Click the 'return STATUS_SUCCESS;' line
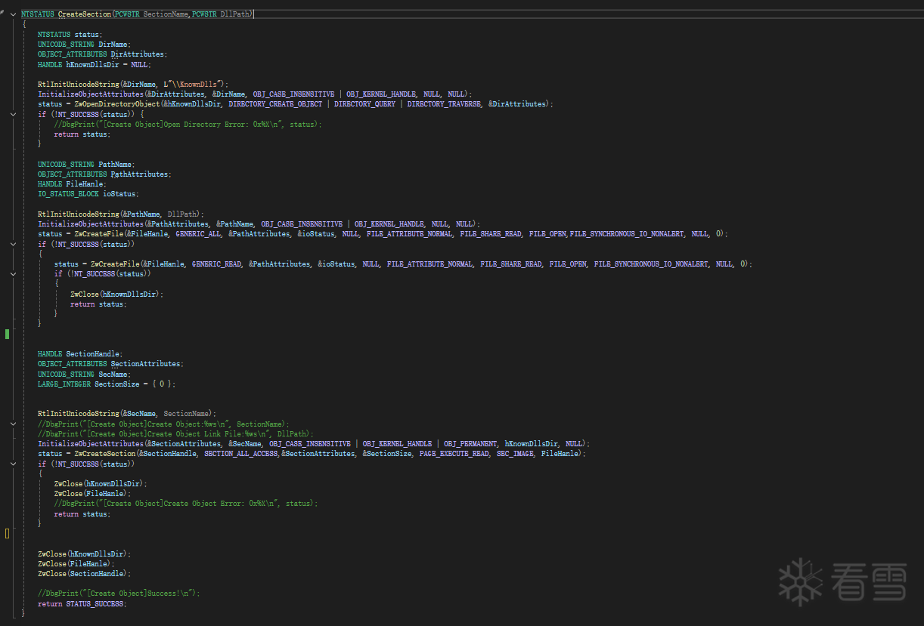This screenshot has width=924, height=626. coord(82,604)
